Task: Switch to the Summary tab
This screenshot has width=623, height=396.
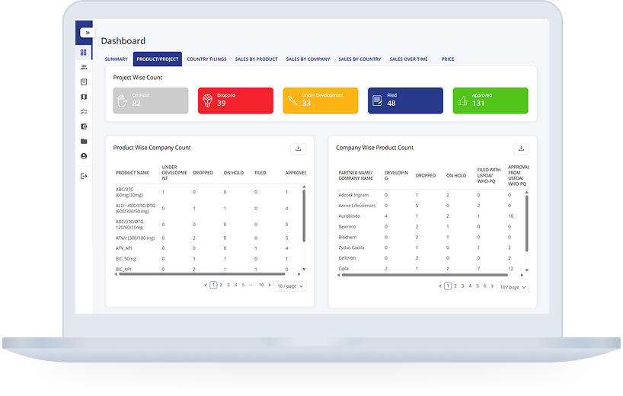Action: pos(117,59)
